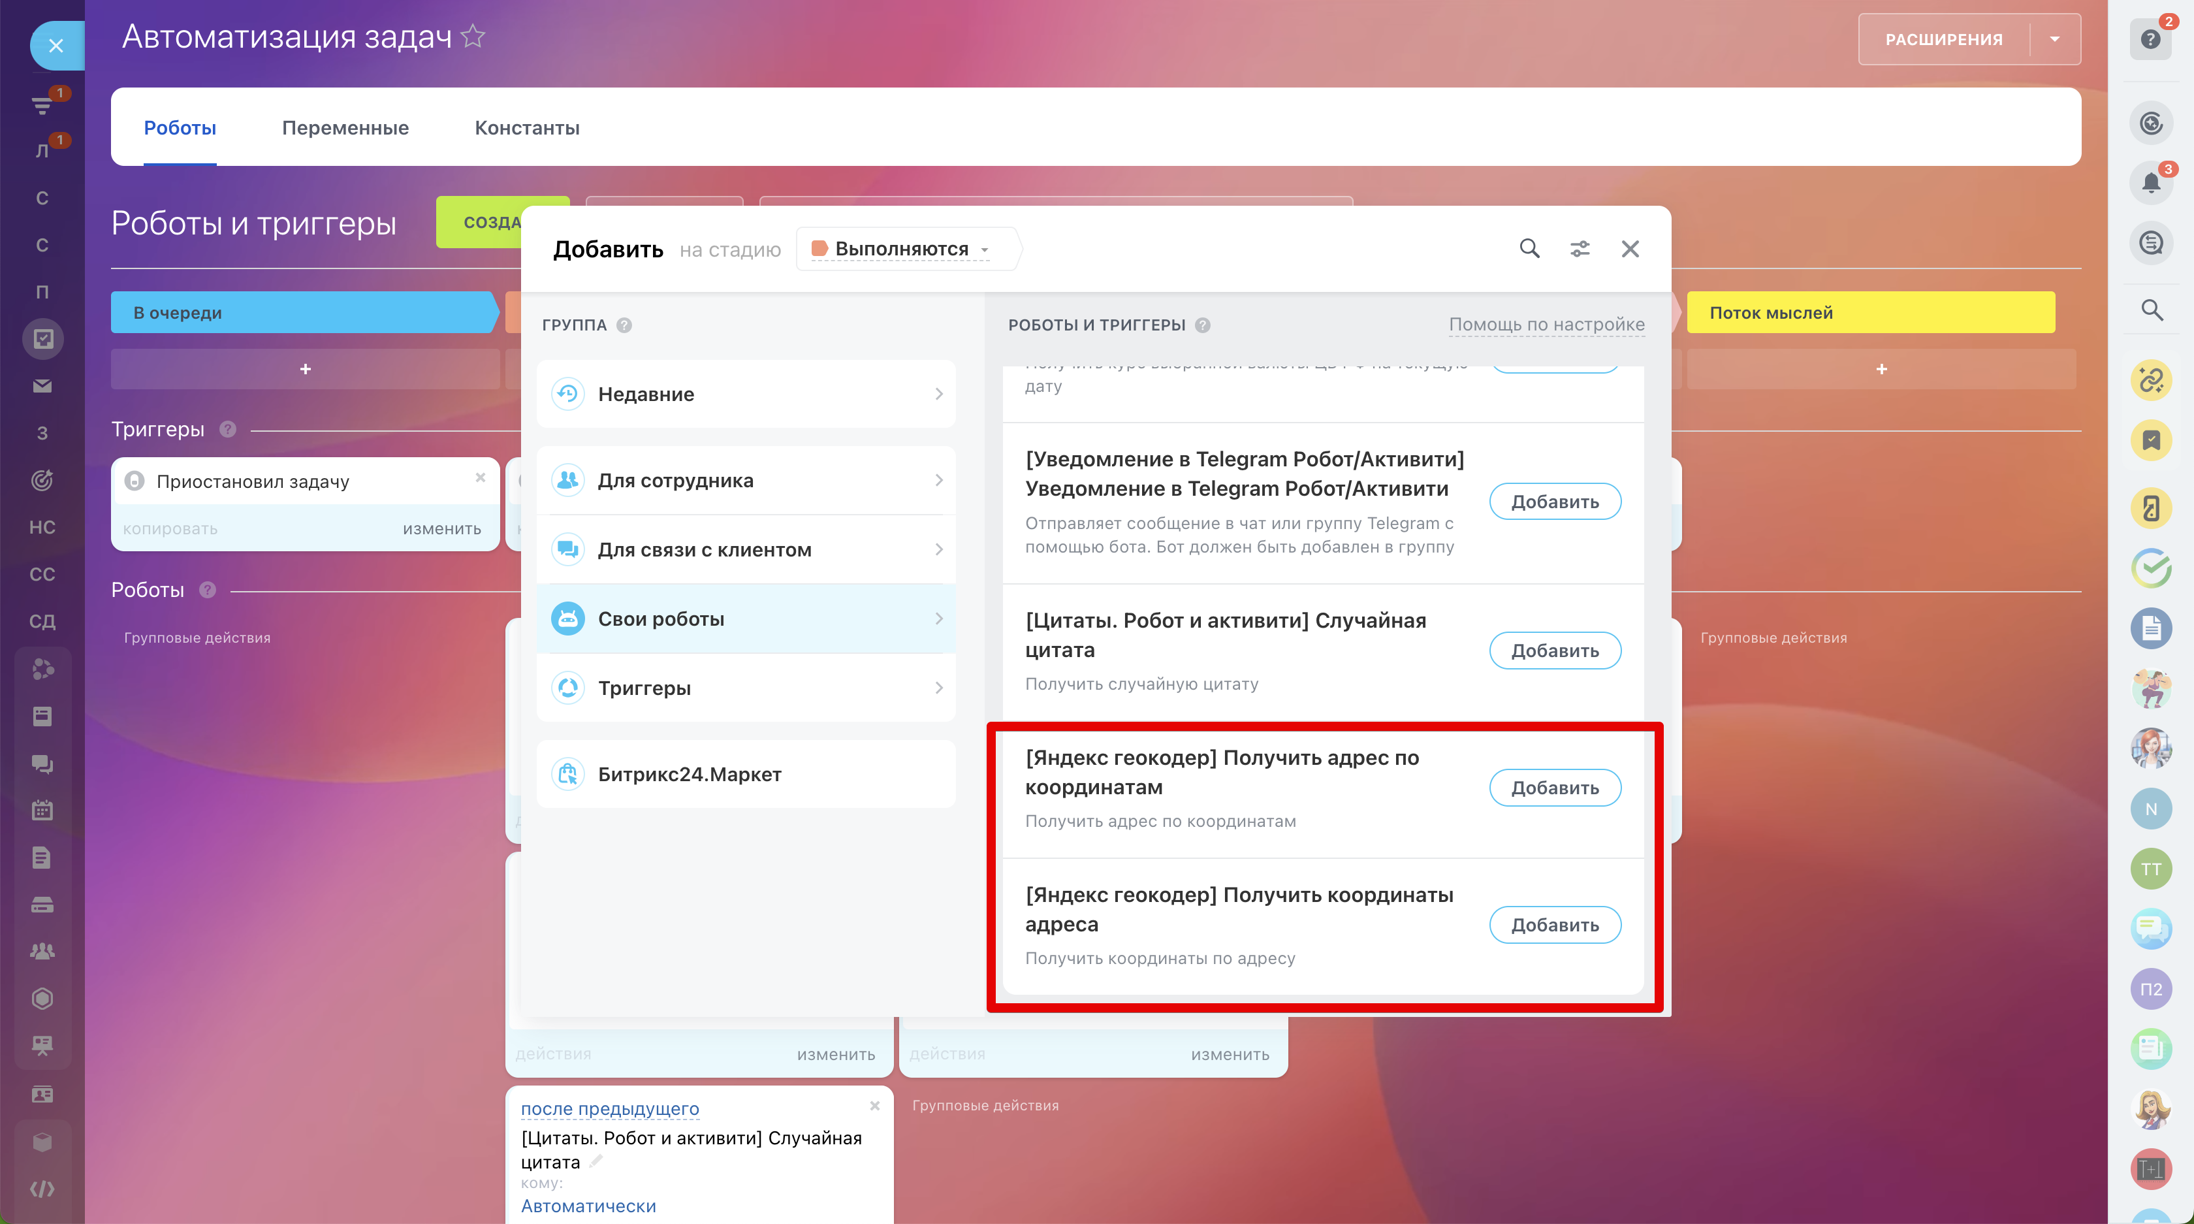2194x1224 pixels.
Task: Mark the page favorite with the star icon
Action: 473,37
